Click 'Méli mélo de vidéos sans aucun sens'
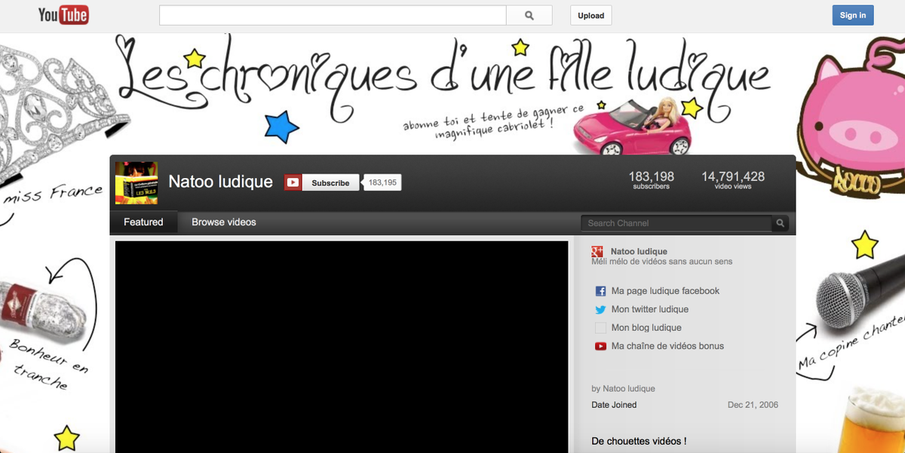905x453 pixels. coord(662,262)
